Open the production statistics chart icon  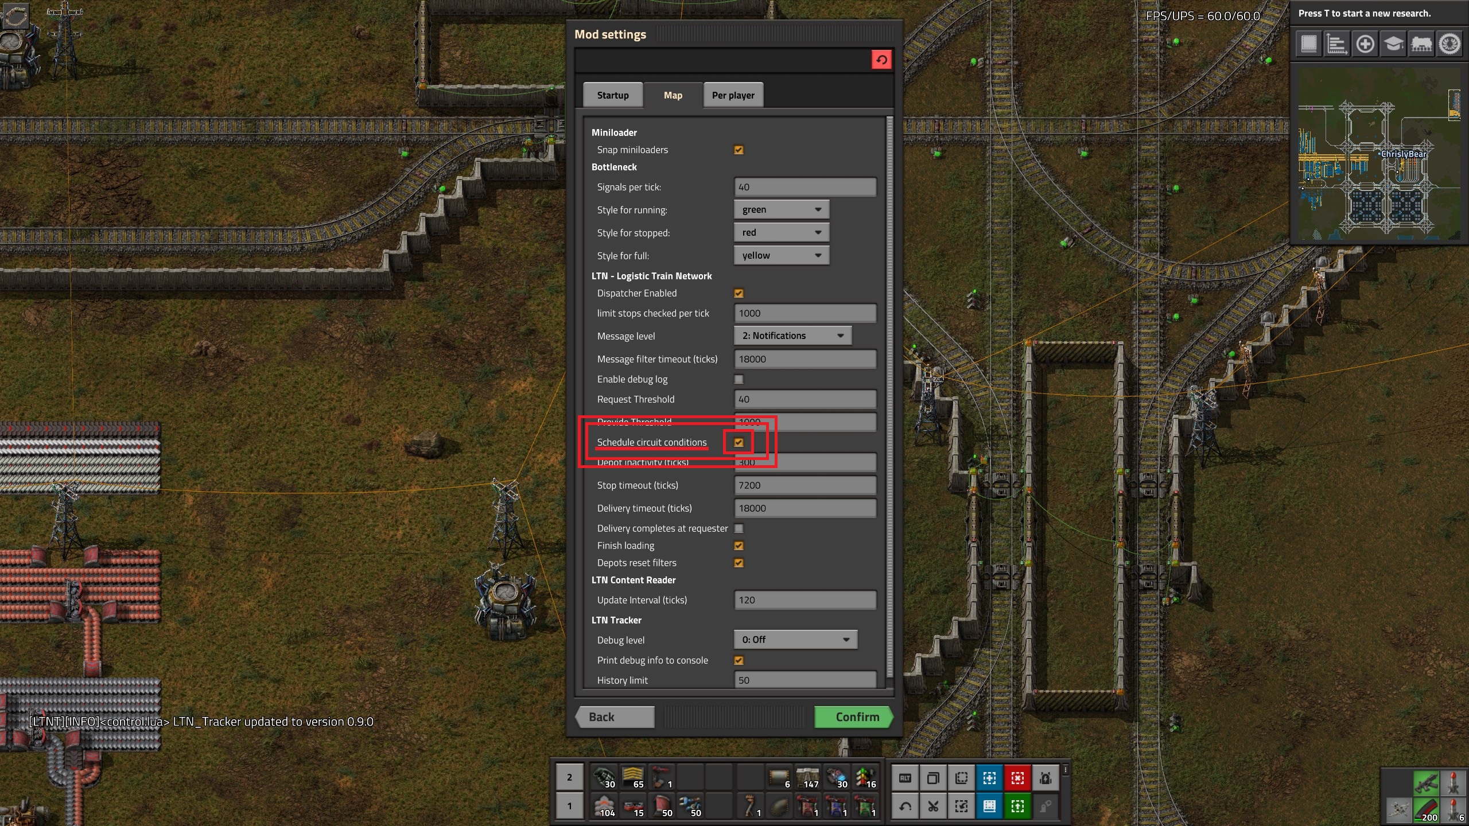(x=1337, y=44)
